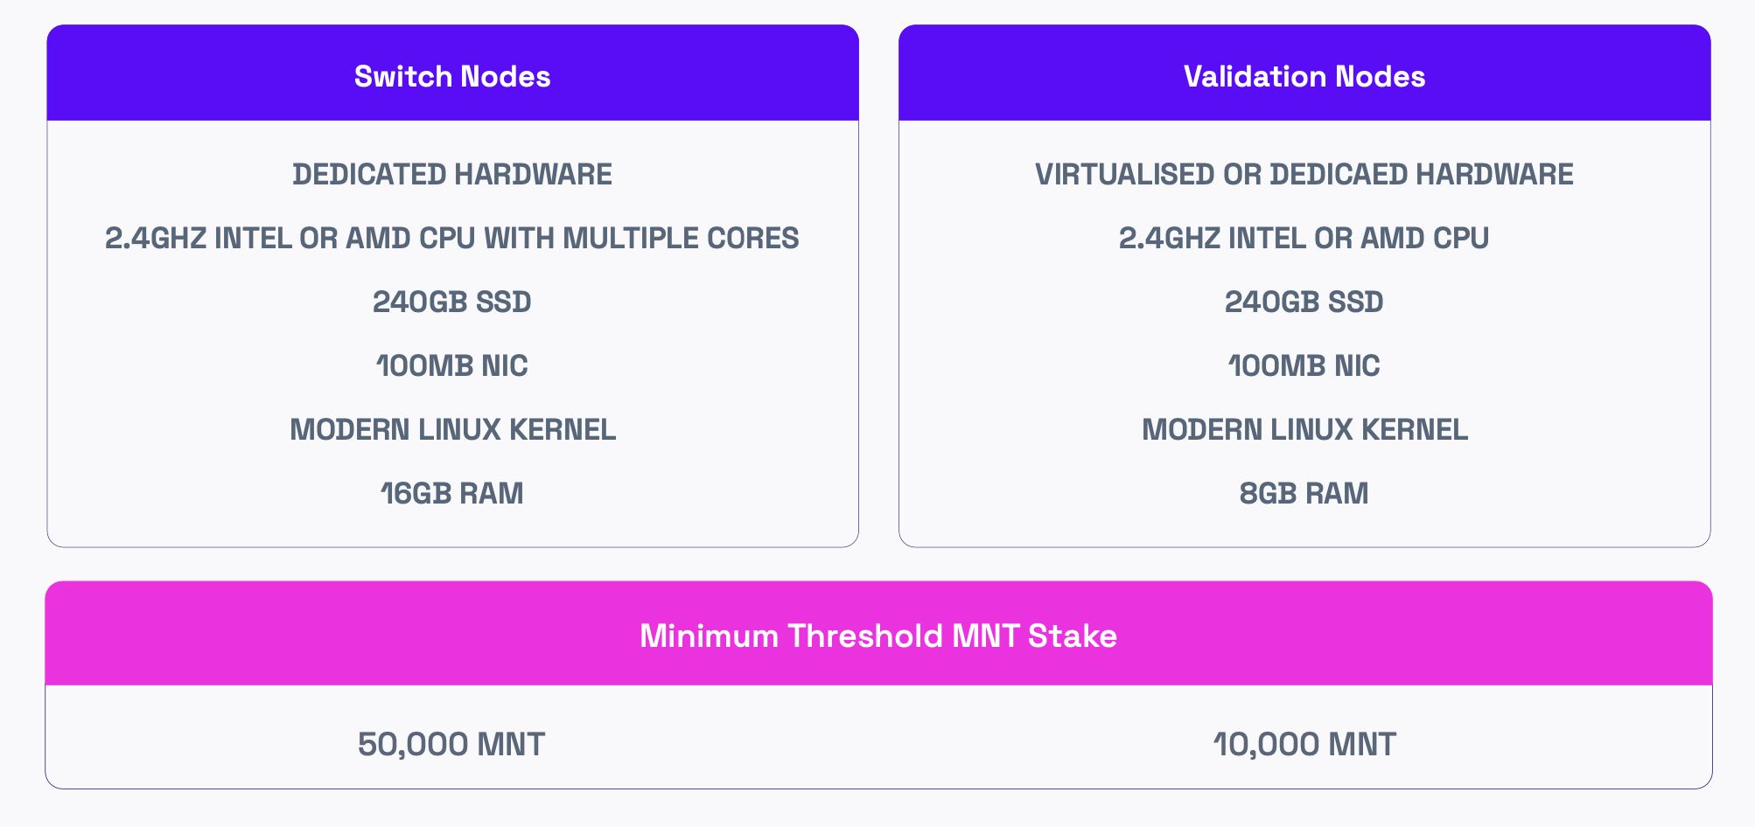The height and width of the screenshot is (827, 1755).
Task: Click the pink Minimum Threshold MNT Stake banner
Action: click(878, 636)
